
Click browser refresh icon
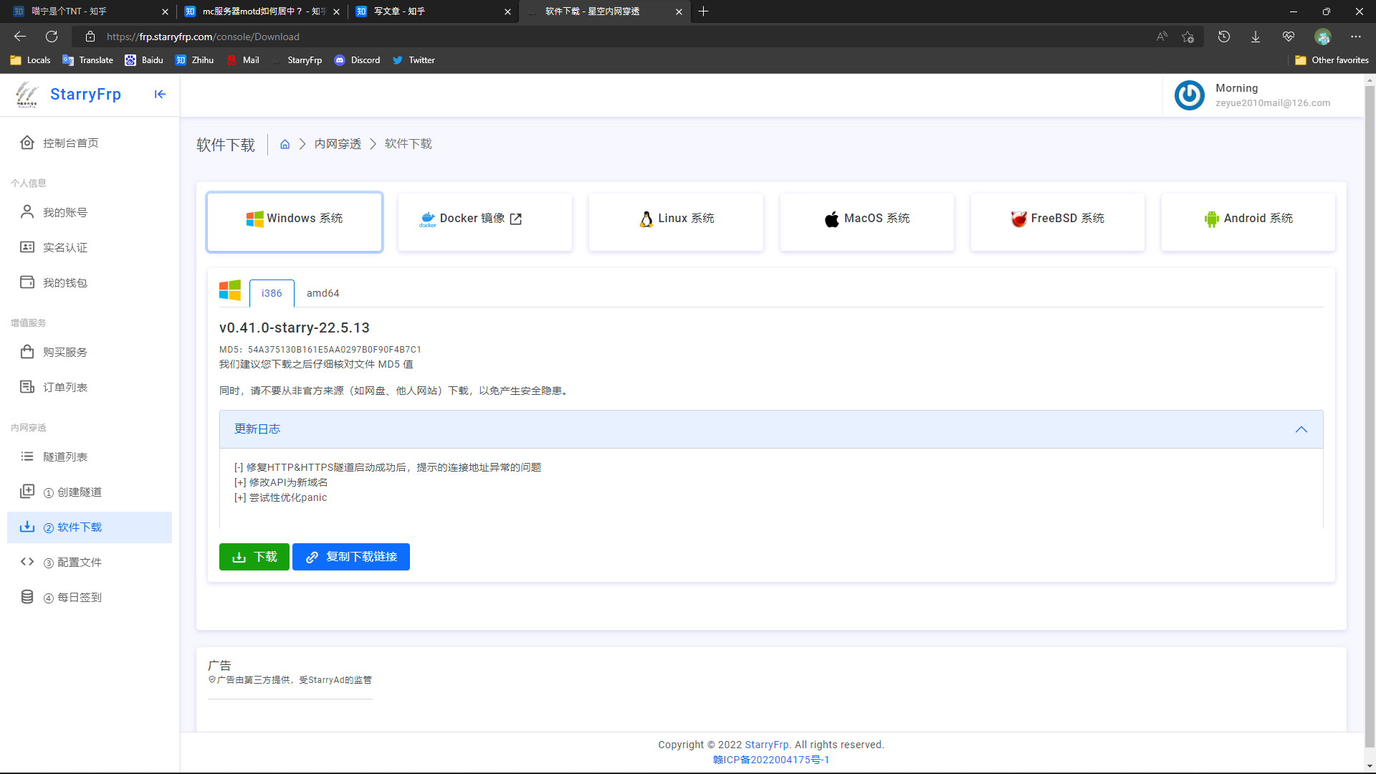(52, 37)
